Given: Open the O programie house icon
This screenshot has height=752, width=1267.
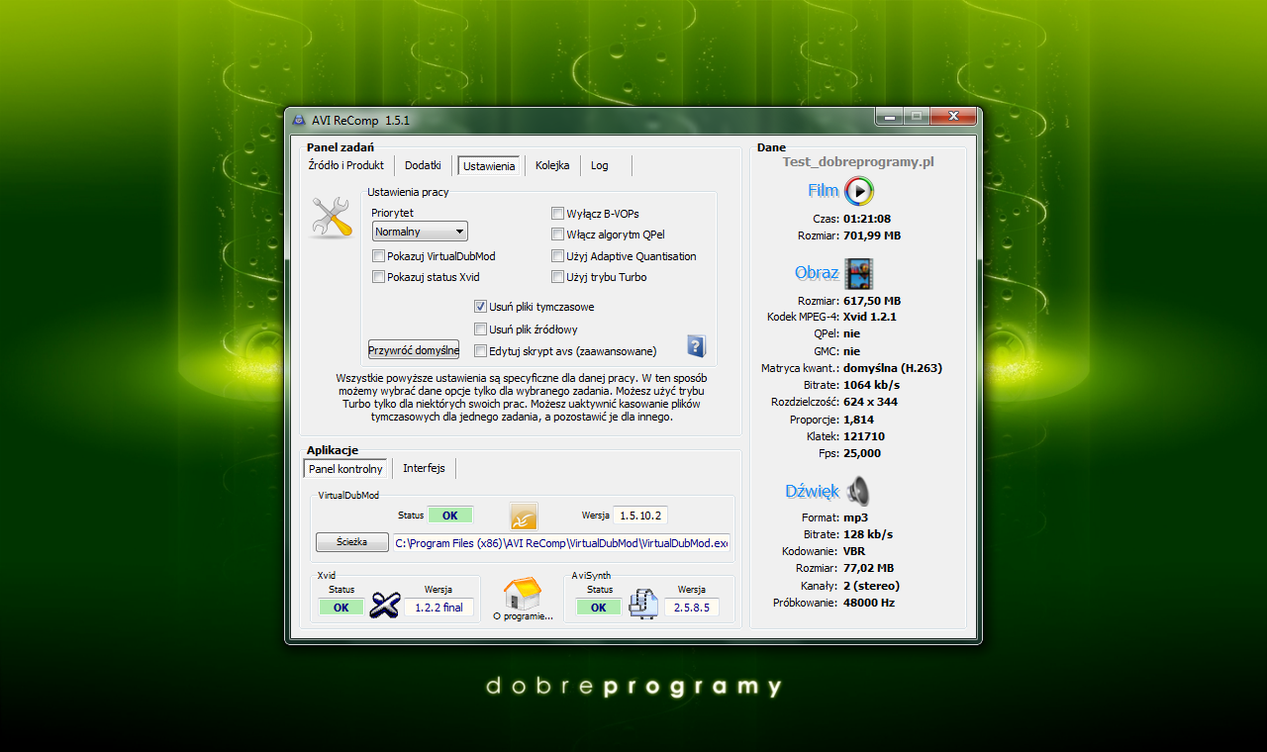Looking at the screenshot, I should [x=522, y=595].
